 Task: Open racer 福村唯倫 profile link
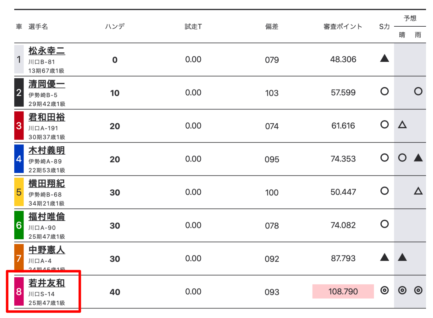[47, 217]
